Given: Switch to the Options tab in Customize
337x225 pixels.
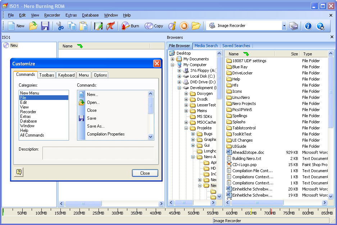Looking at the screenshot, I should [100, 75].
